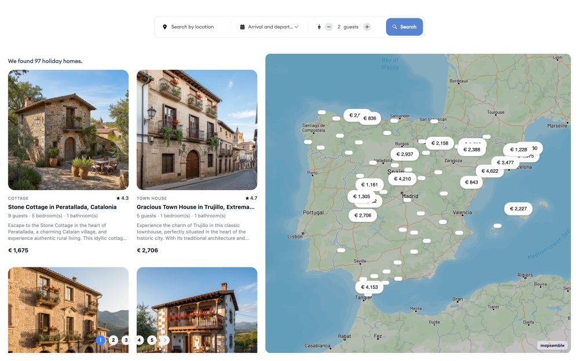Click 'We found 97 holiday homes.' text
Screen dimensions: 579x361
pyautogui.click(x=45, y=61)
